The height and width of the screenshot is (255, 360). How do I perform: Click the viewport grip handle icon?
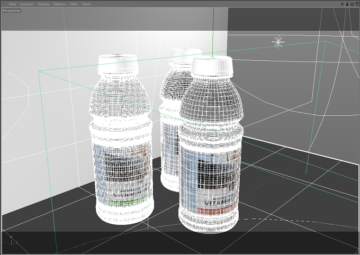point(4,4)
